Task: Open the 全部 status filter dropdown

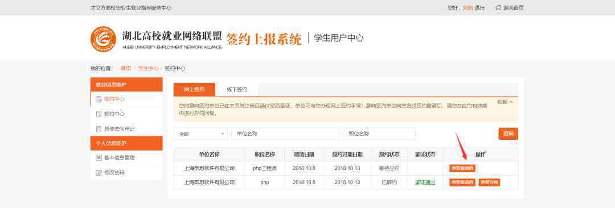Action: (x=200, y=134)
